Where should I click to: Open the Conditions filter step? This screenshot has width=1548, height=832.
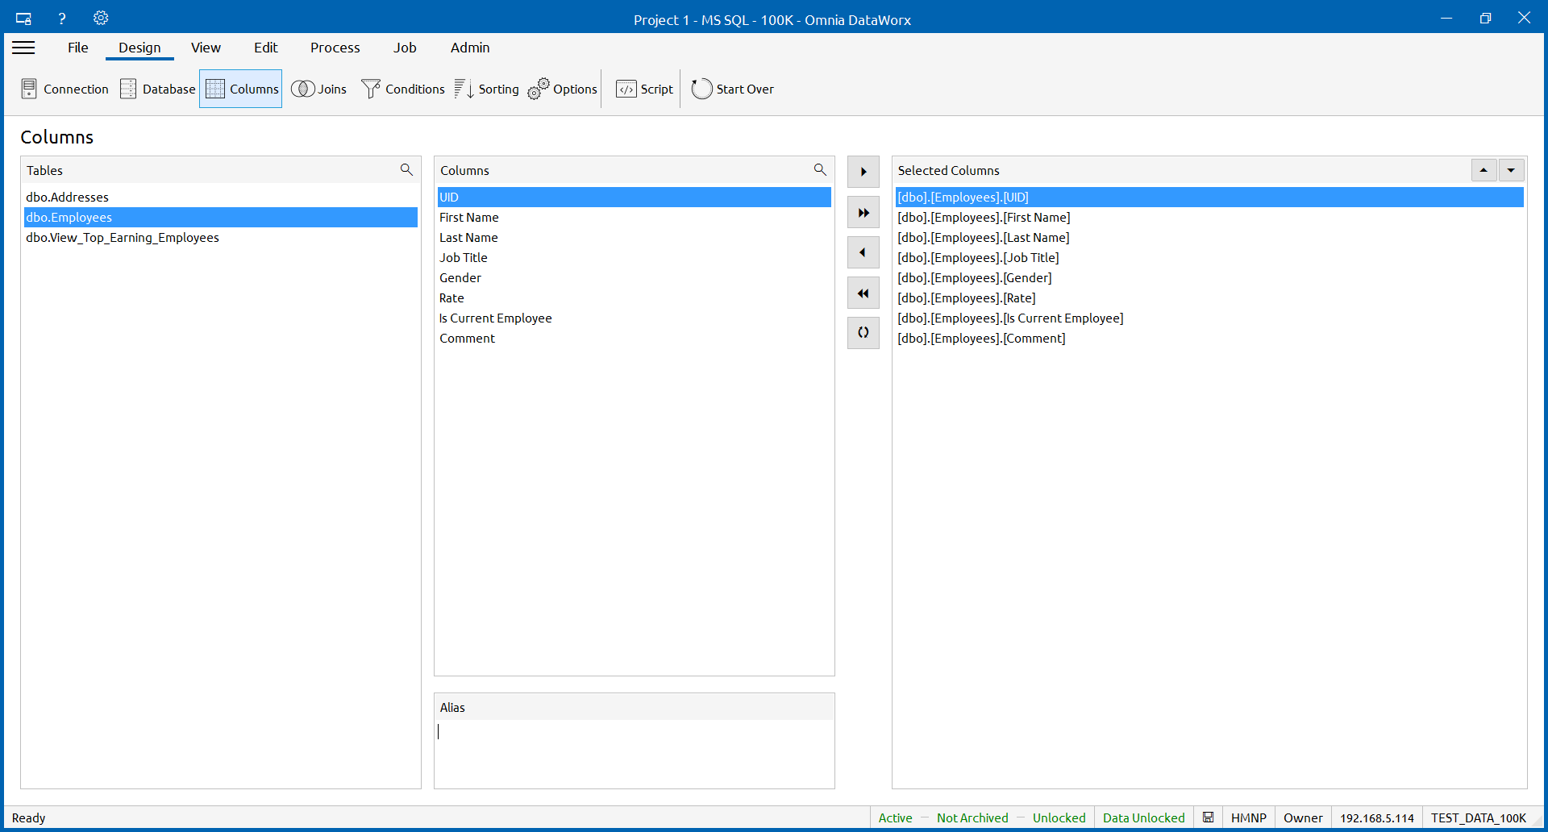pos(402,89)
